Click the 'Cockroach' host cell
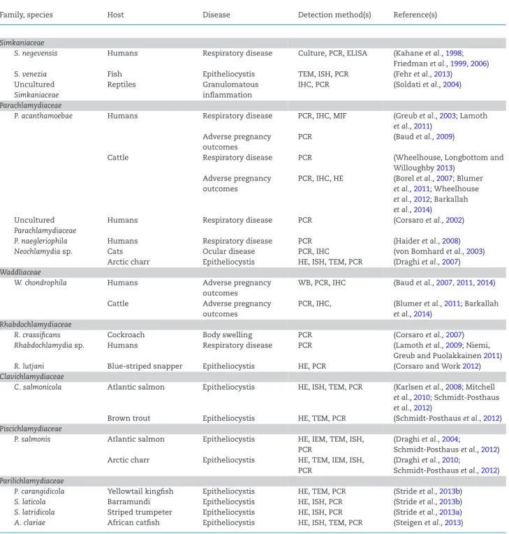 tap(126, 335)
